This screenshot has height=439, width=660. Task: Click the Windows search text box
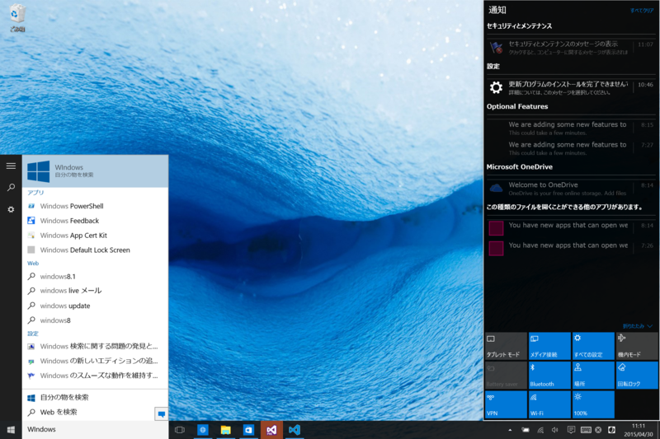coord(95,429)
